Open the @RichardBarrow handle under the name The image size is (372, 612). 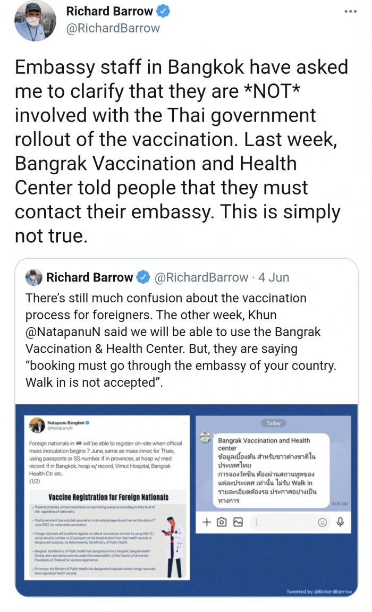tap(113, 29)
